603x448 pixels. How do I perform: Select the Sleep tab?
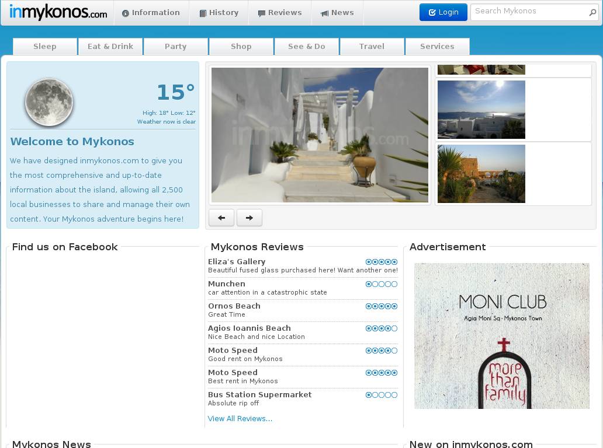click(x=45, y=47)
